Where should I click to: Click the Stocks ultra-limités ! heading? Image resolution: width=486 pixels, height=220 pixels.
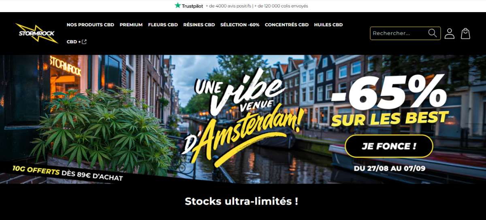[241, 201]
